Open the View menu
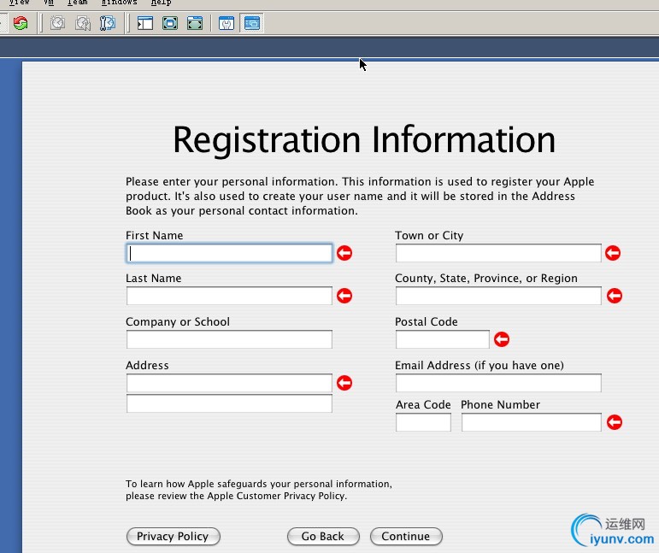This screenshot has width=659, height=553. click(x=20, y=3)
